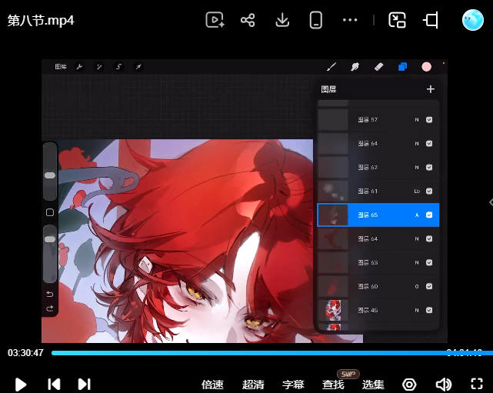The image size is (493, 393).
Task: Skip to next video
Action: coord(85,385)
